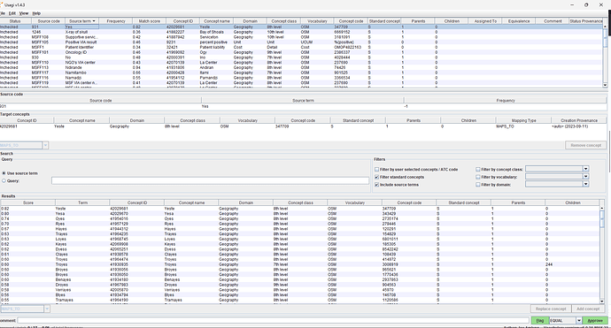Screen dimensions: 611x328
Task: Select source row 'Positive VIA result'
Action: [x=301, y=42]
